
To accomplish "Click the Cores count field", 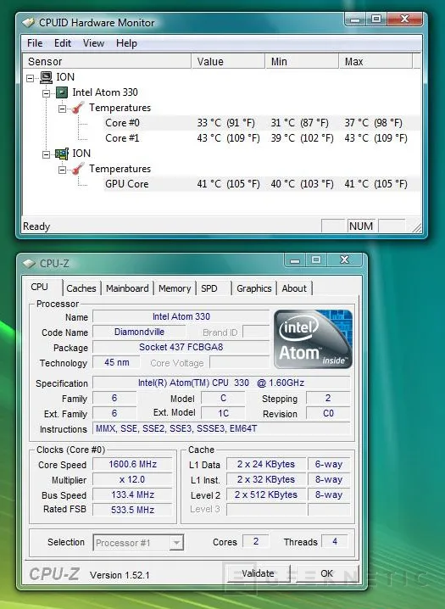I will [256, 541].
